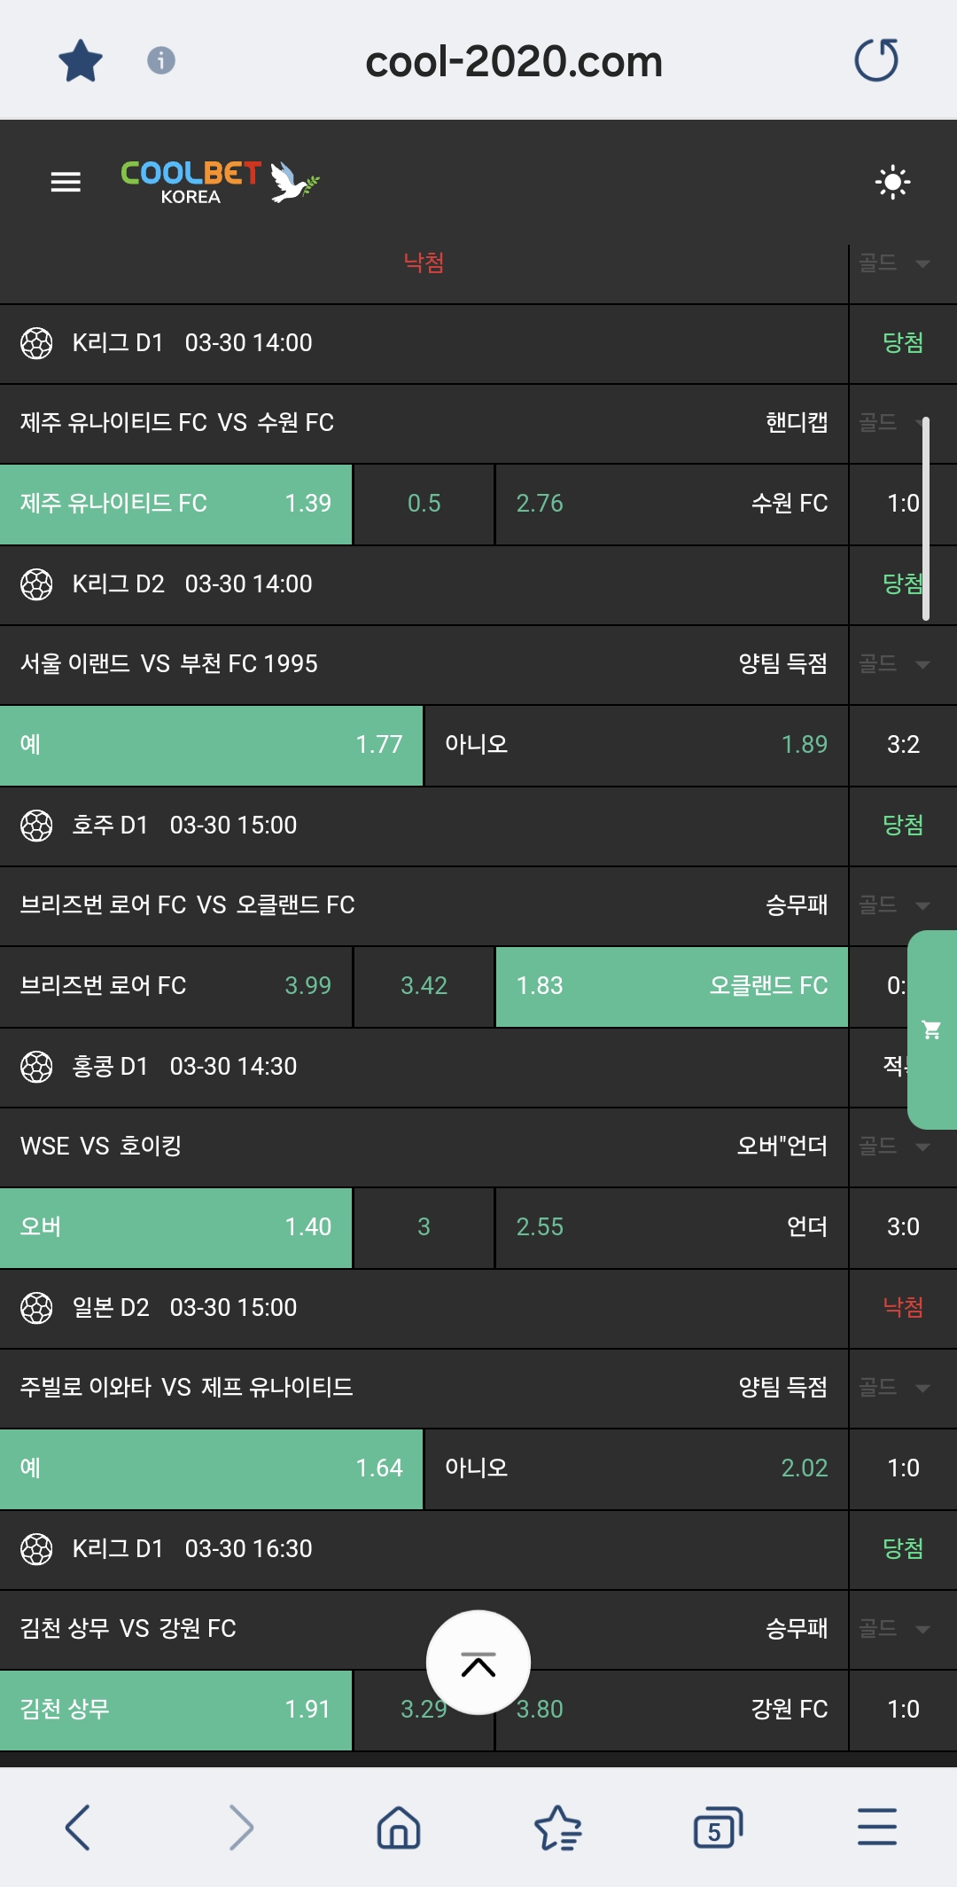The image size is (957, 1887).
Task: Select 아니오 at 1.89 odds
Action: click(x=635, y=745)
